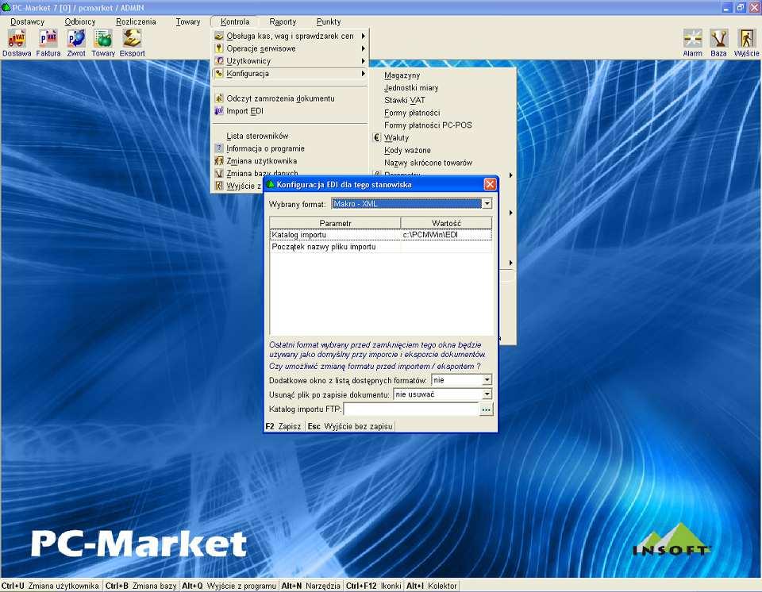Click icon beside Informacja o programie
This screenshot has width=762, height=592.
click(219, 148)
